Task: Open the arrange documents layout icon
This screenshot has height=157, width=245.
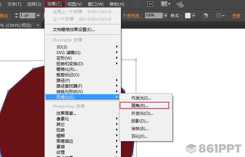Action: click(x=164, y=3)
